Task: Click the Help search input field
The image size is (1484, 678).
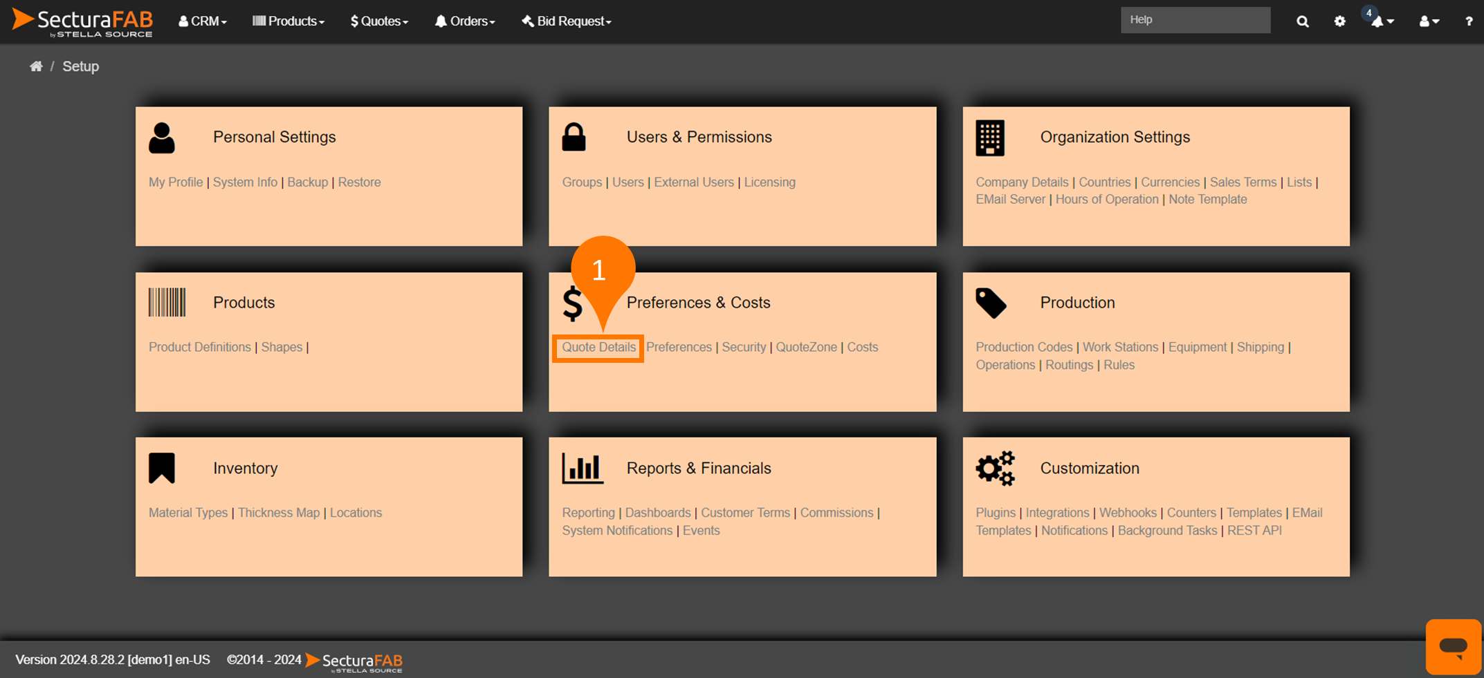Action: coord(1195,20)
